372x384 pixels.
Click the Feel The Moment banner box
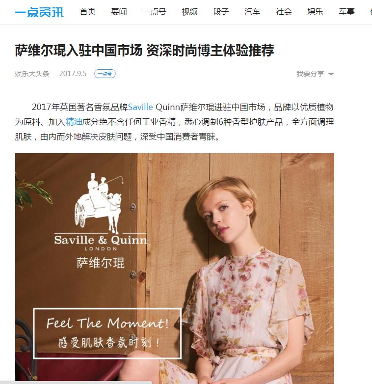point(107,333)
